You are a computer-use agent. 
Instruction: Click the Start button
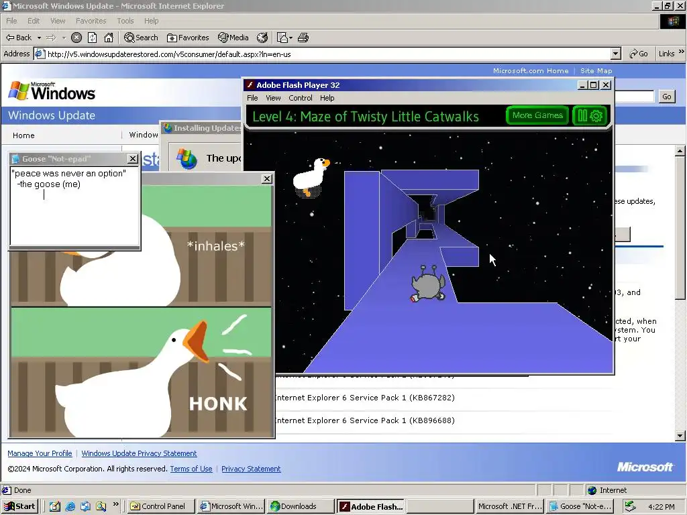19,506
